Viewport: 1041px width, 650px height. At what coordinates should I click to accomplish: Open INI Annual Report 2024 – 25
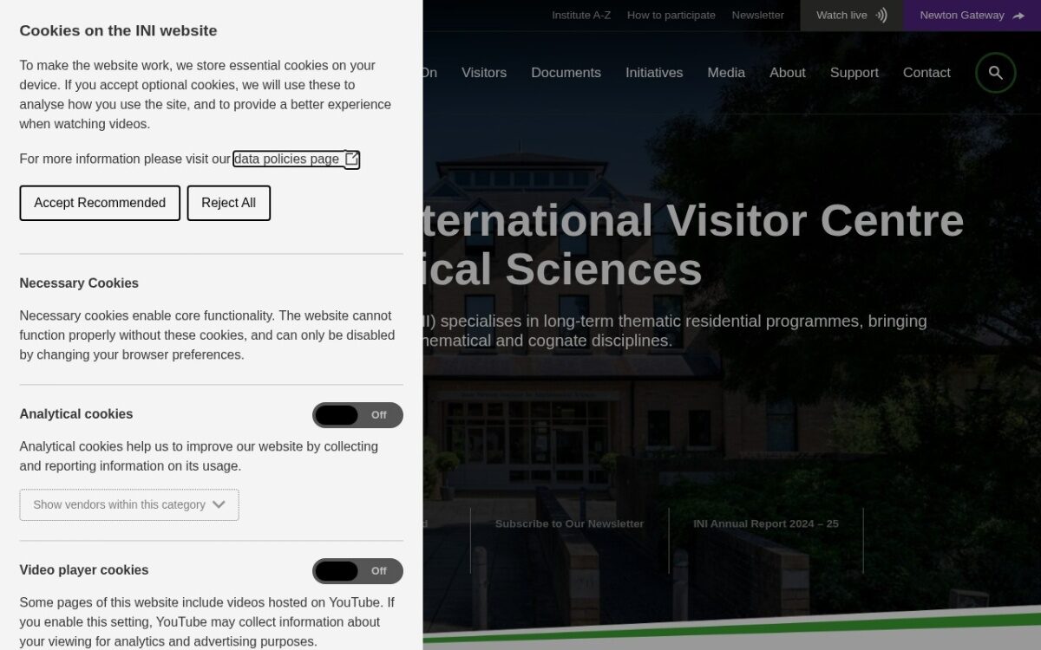[766, 523]
